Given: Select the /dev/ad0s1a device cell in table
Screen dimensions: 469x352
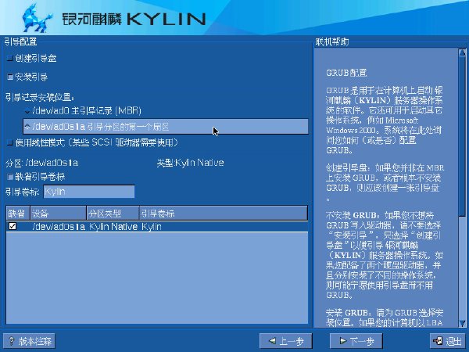Looking at the screenshot, I should [x=59, y=227].
